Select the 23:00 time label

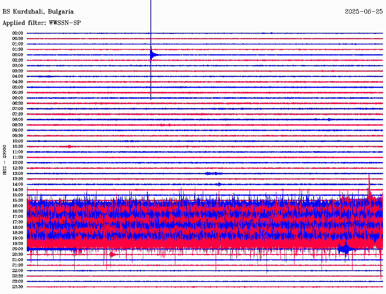(x=18, y=282)
